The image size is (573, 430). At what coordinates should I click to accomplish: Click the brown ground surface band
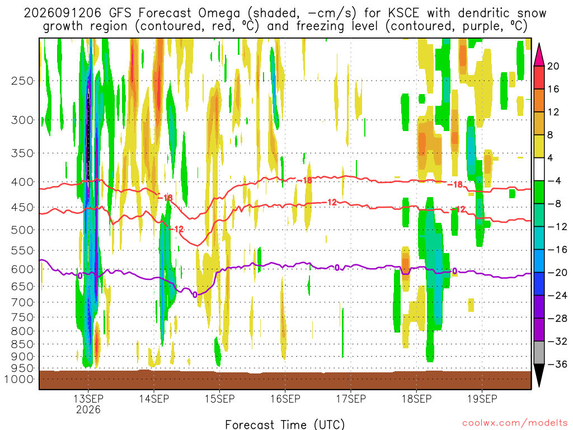(x=285, y=380)
